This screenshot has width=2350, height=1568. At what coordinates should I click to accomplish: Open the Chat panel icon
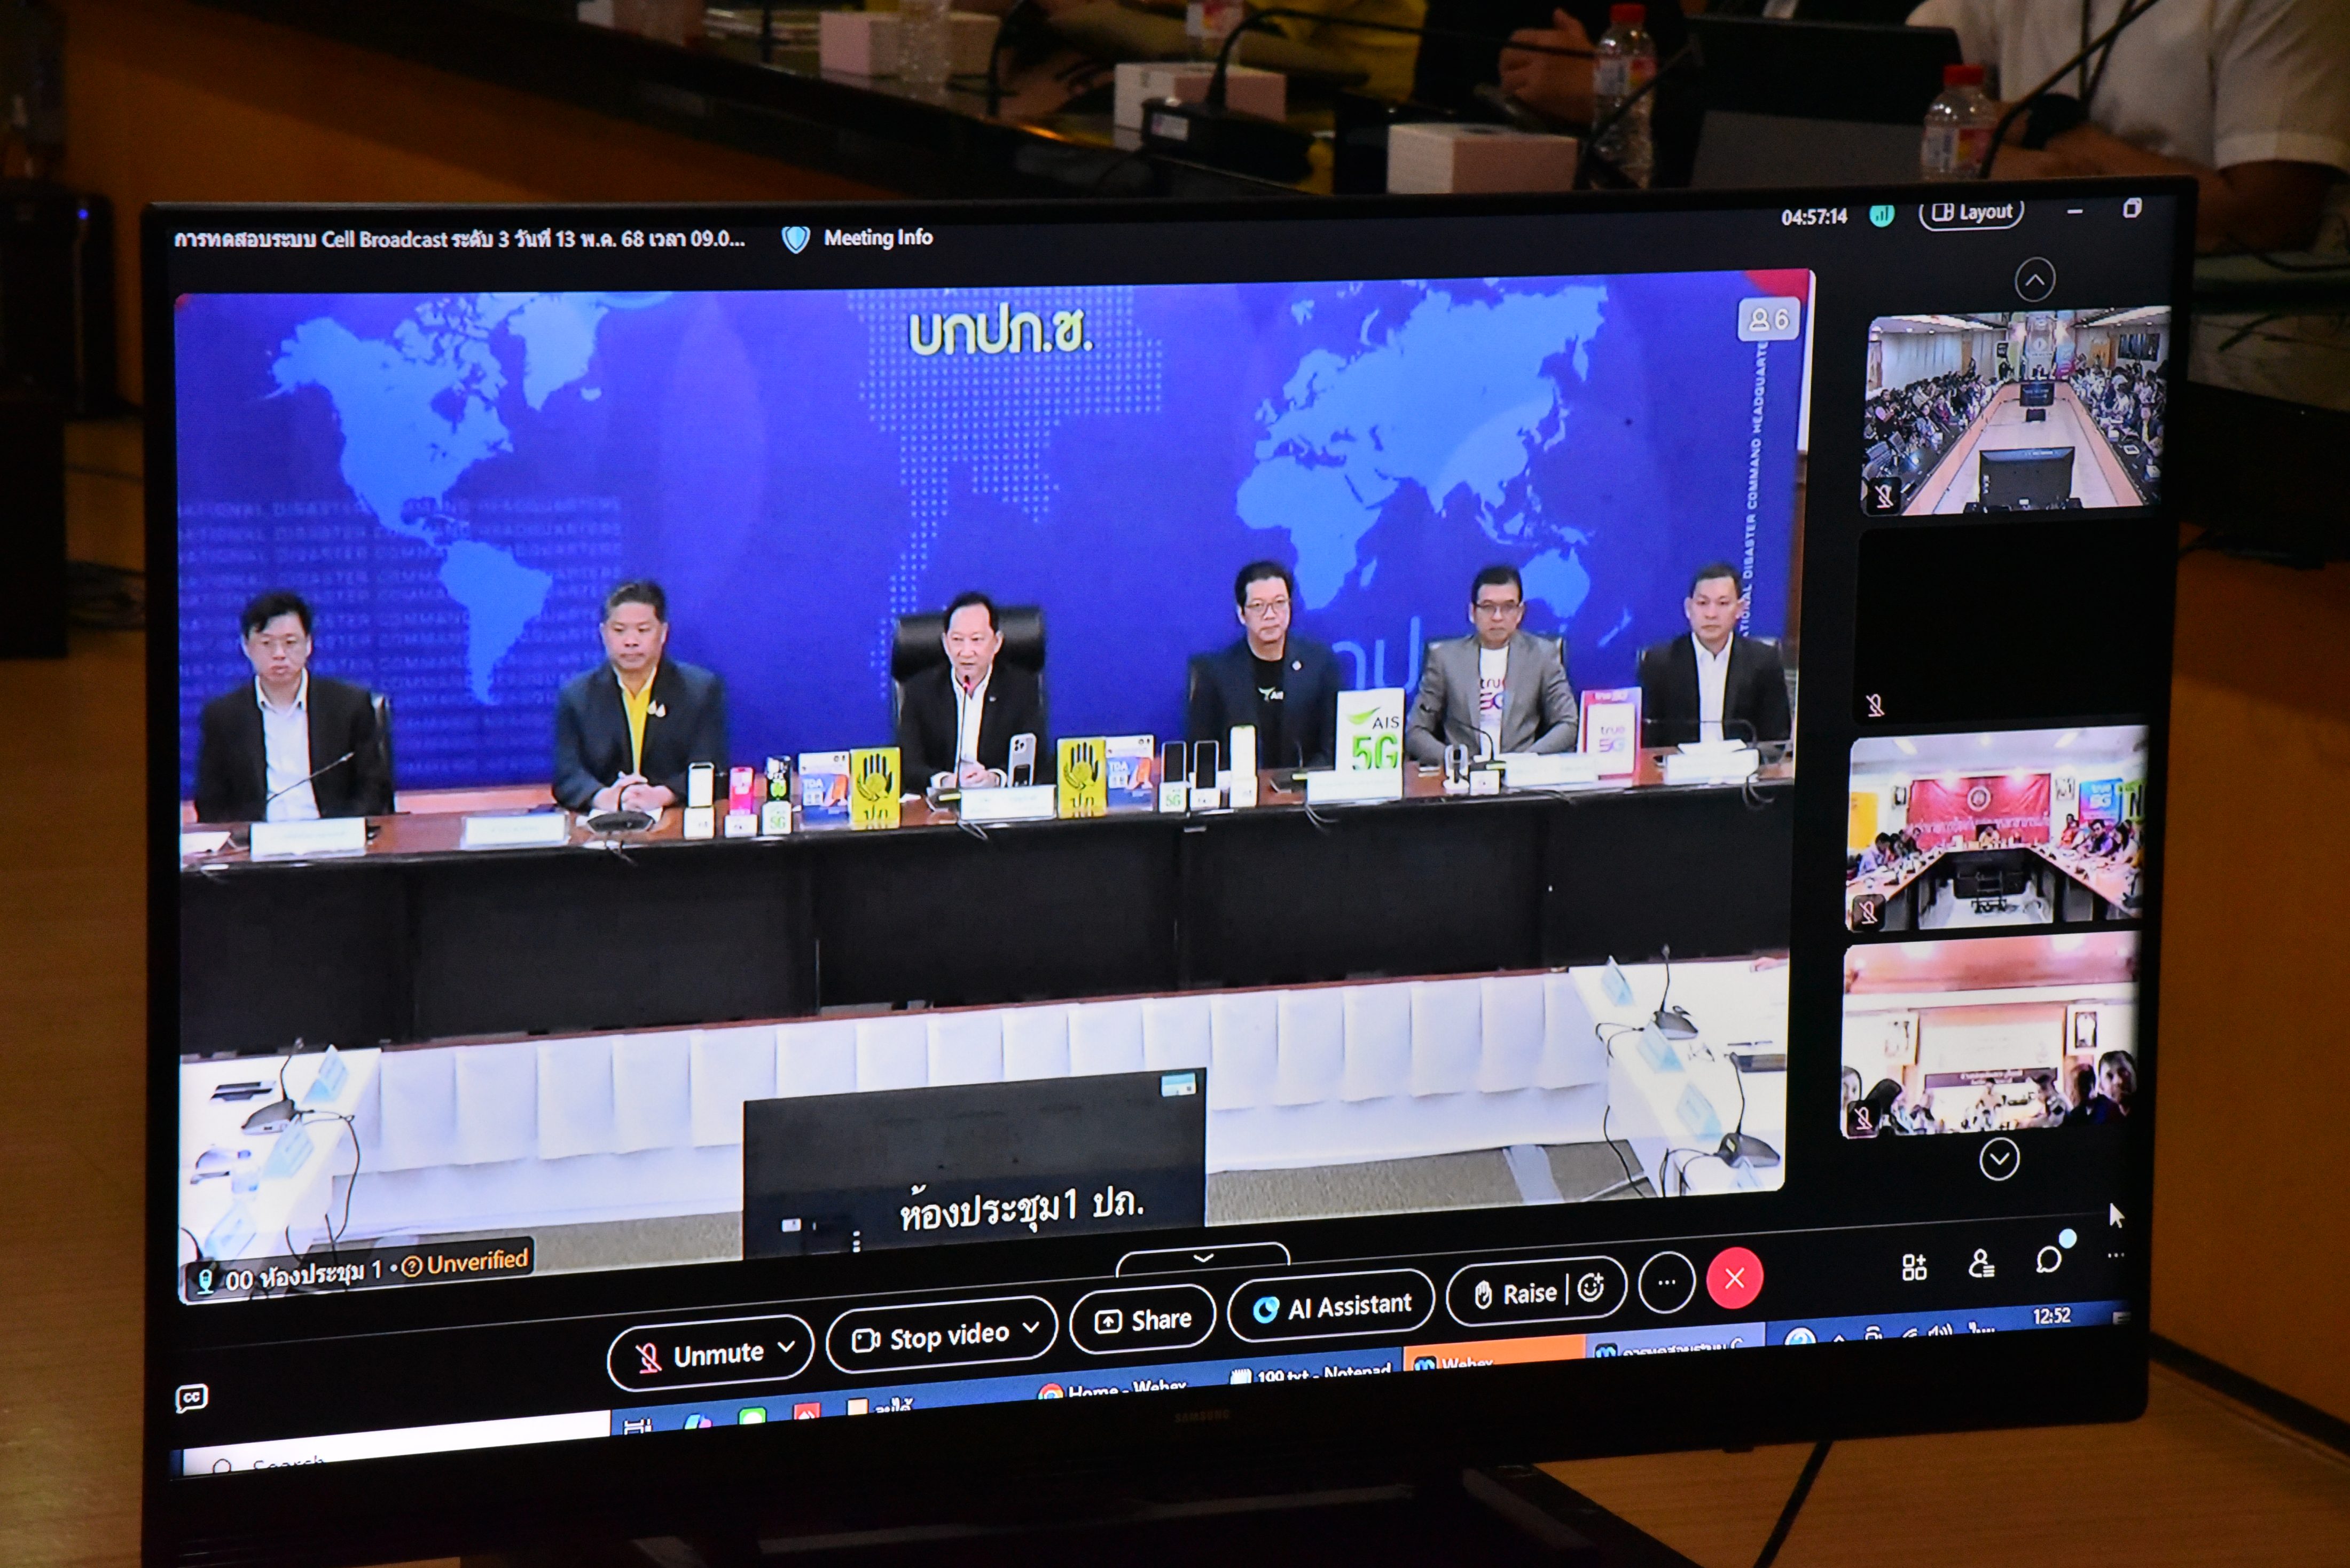pyautogui.click(x=2049, y=1259)
